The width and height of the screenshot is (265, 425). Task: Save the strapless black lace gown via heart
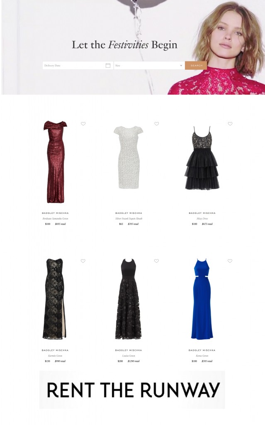[x=83, y=261]
